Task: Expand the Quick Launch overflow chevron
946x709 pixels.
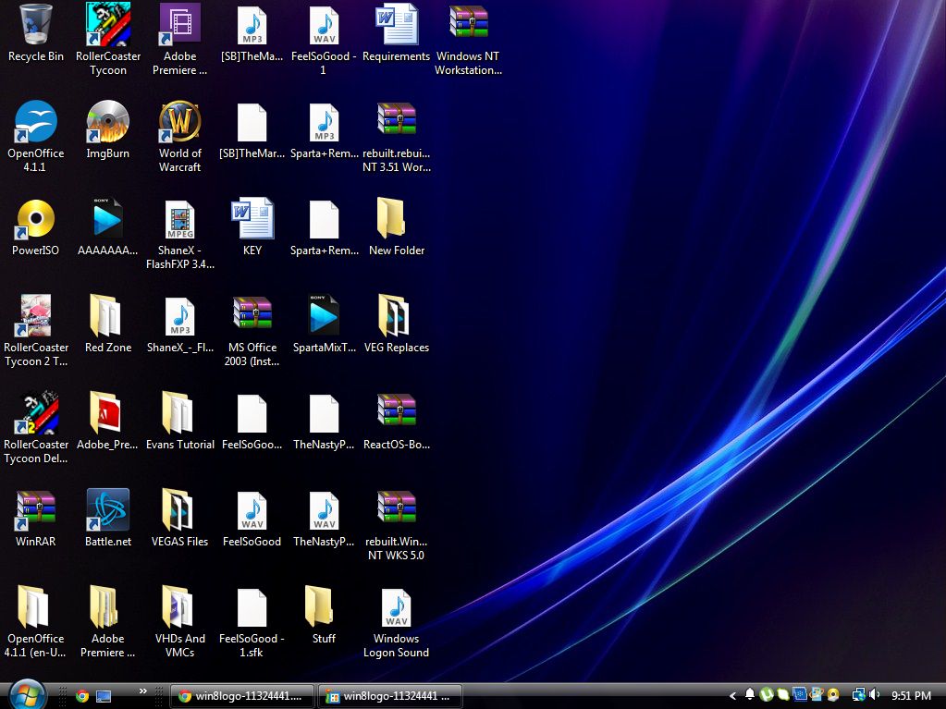Action: [x=143, y=691]
